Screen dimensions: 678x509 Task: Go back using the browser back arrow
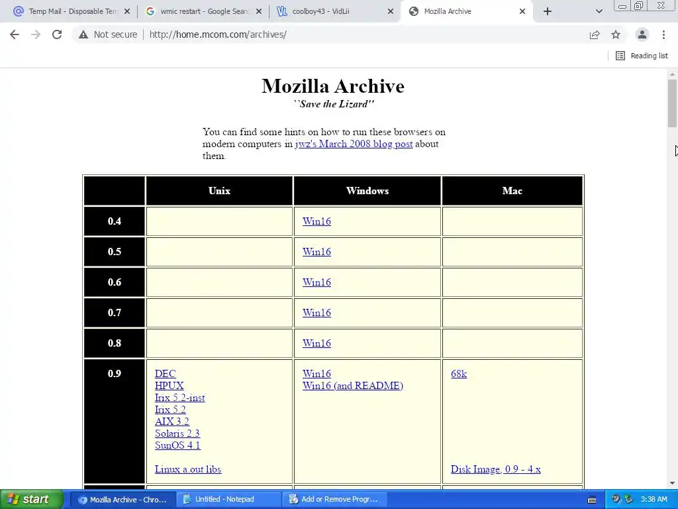[15, 34]
